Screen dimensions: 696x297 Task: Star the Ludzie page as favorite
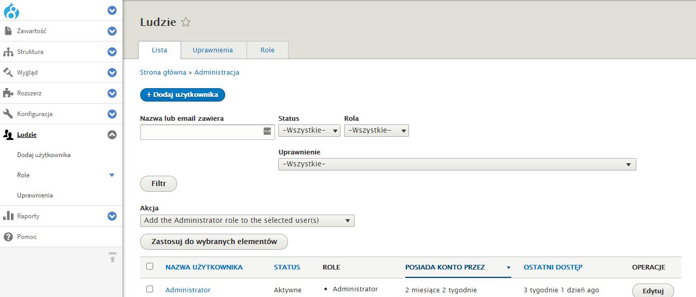[186, 22]
